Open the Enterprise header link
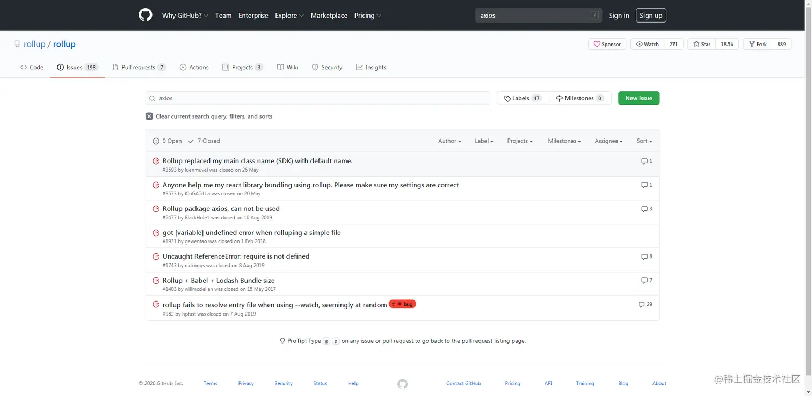 pos(253,16)
